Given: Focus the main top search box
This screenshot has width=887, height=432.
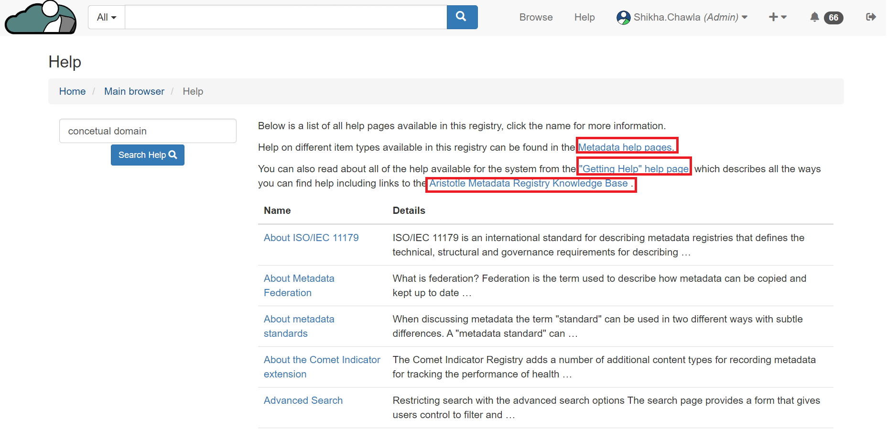Looking at the screenshot, I should click(x=285, y=17).
